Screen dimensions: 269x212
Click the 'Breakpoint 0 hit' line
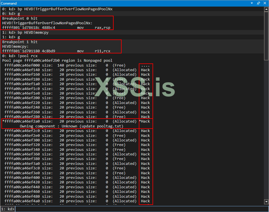pos(20,18)
